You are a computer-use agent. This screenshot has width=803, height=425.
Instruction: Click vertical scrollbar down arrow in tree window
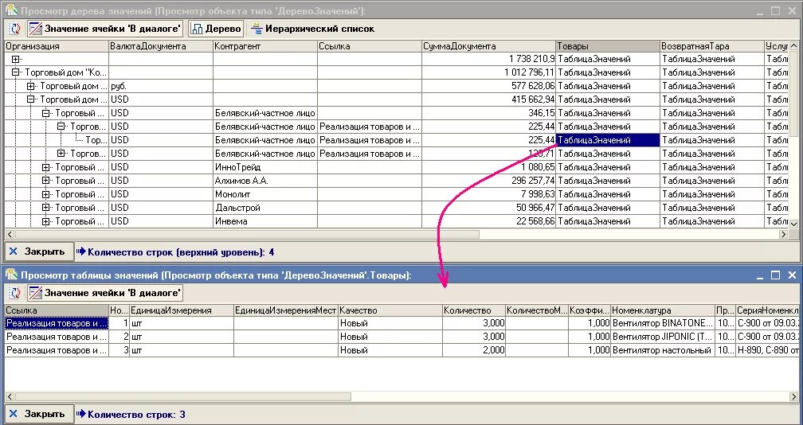tap(793, 224)
